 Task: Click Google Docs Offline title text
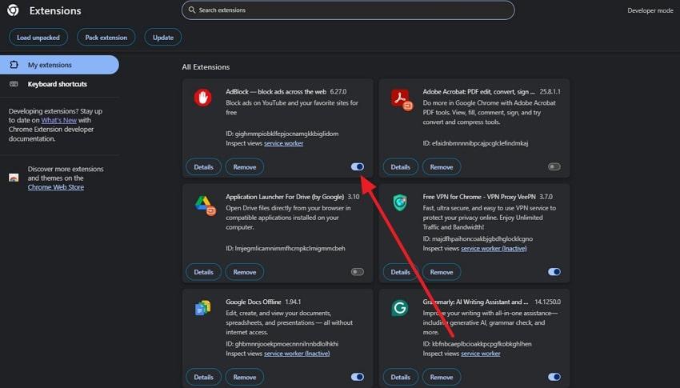click(x=254, y=302)
